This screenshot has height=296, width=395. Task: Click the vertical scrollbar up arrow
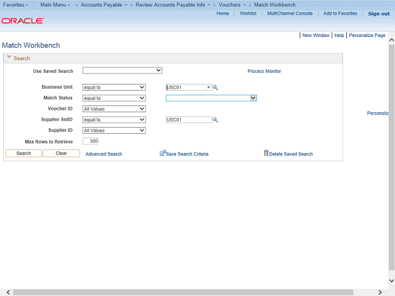point(391,40)
